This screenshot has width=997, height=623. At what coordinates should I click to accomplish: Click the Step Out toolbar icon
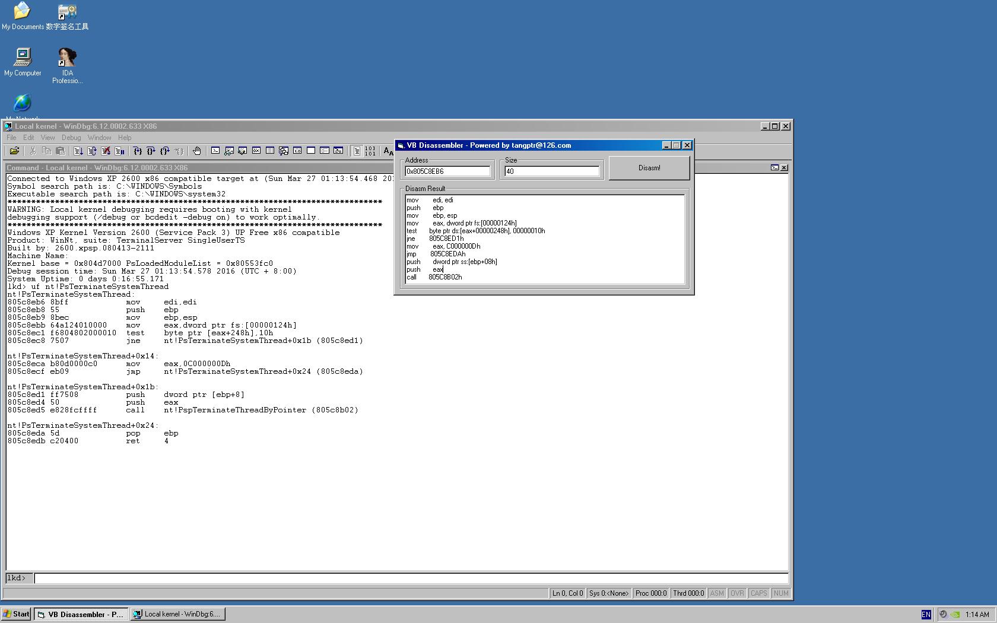165,151
